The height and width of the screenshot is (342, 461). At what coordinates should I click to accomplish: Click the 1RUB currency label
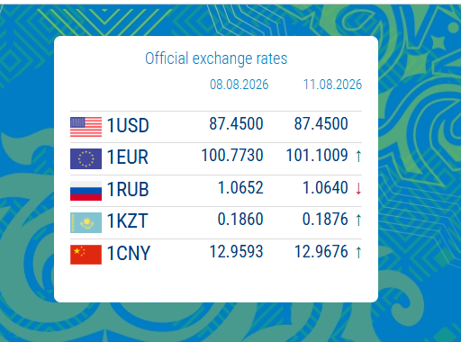click(x=128, y=190)
